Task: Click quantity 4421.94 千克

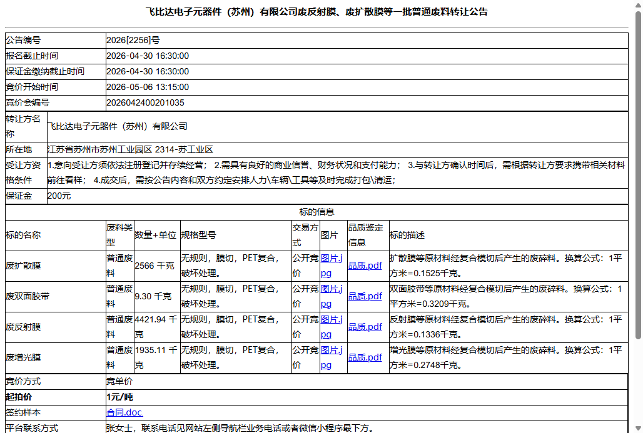Action: point(156,327)
